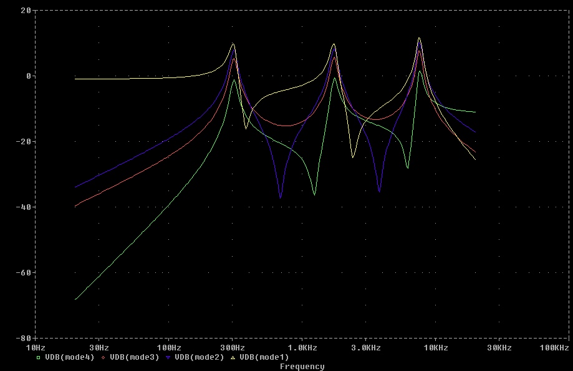573x371 pixels.
Task: Click the -40 y-axis tick label
Action: pyautogui.click(x=23, y=207)
